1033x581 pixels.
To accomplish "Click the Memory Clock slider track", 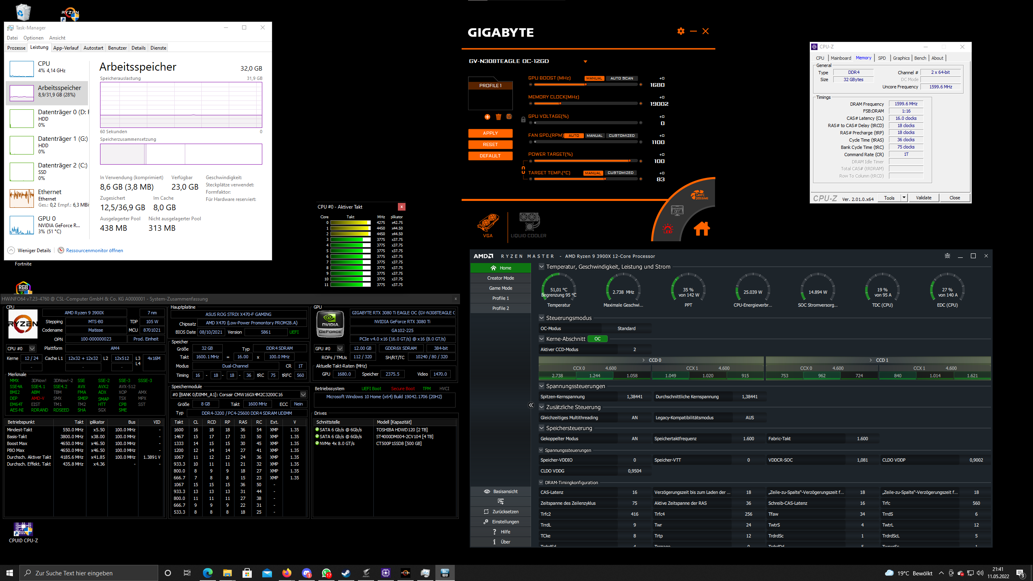I will [585, 104].
